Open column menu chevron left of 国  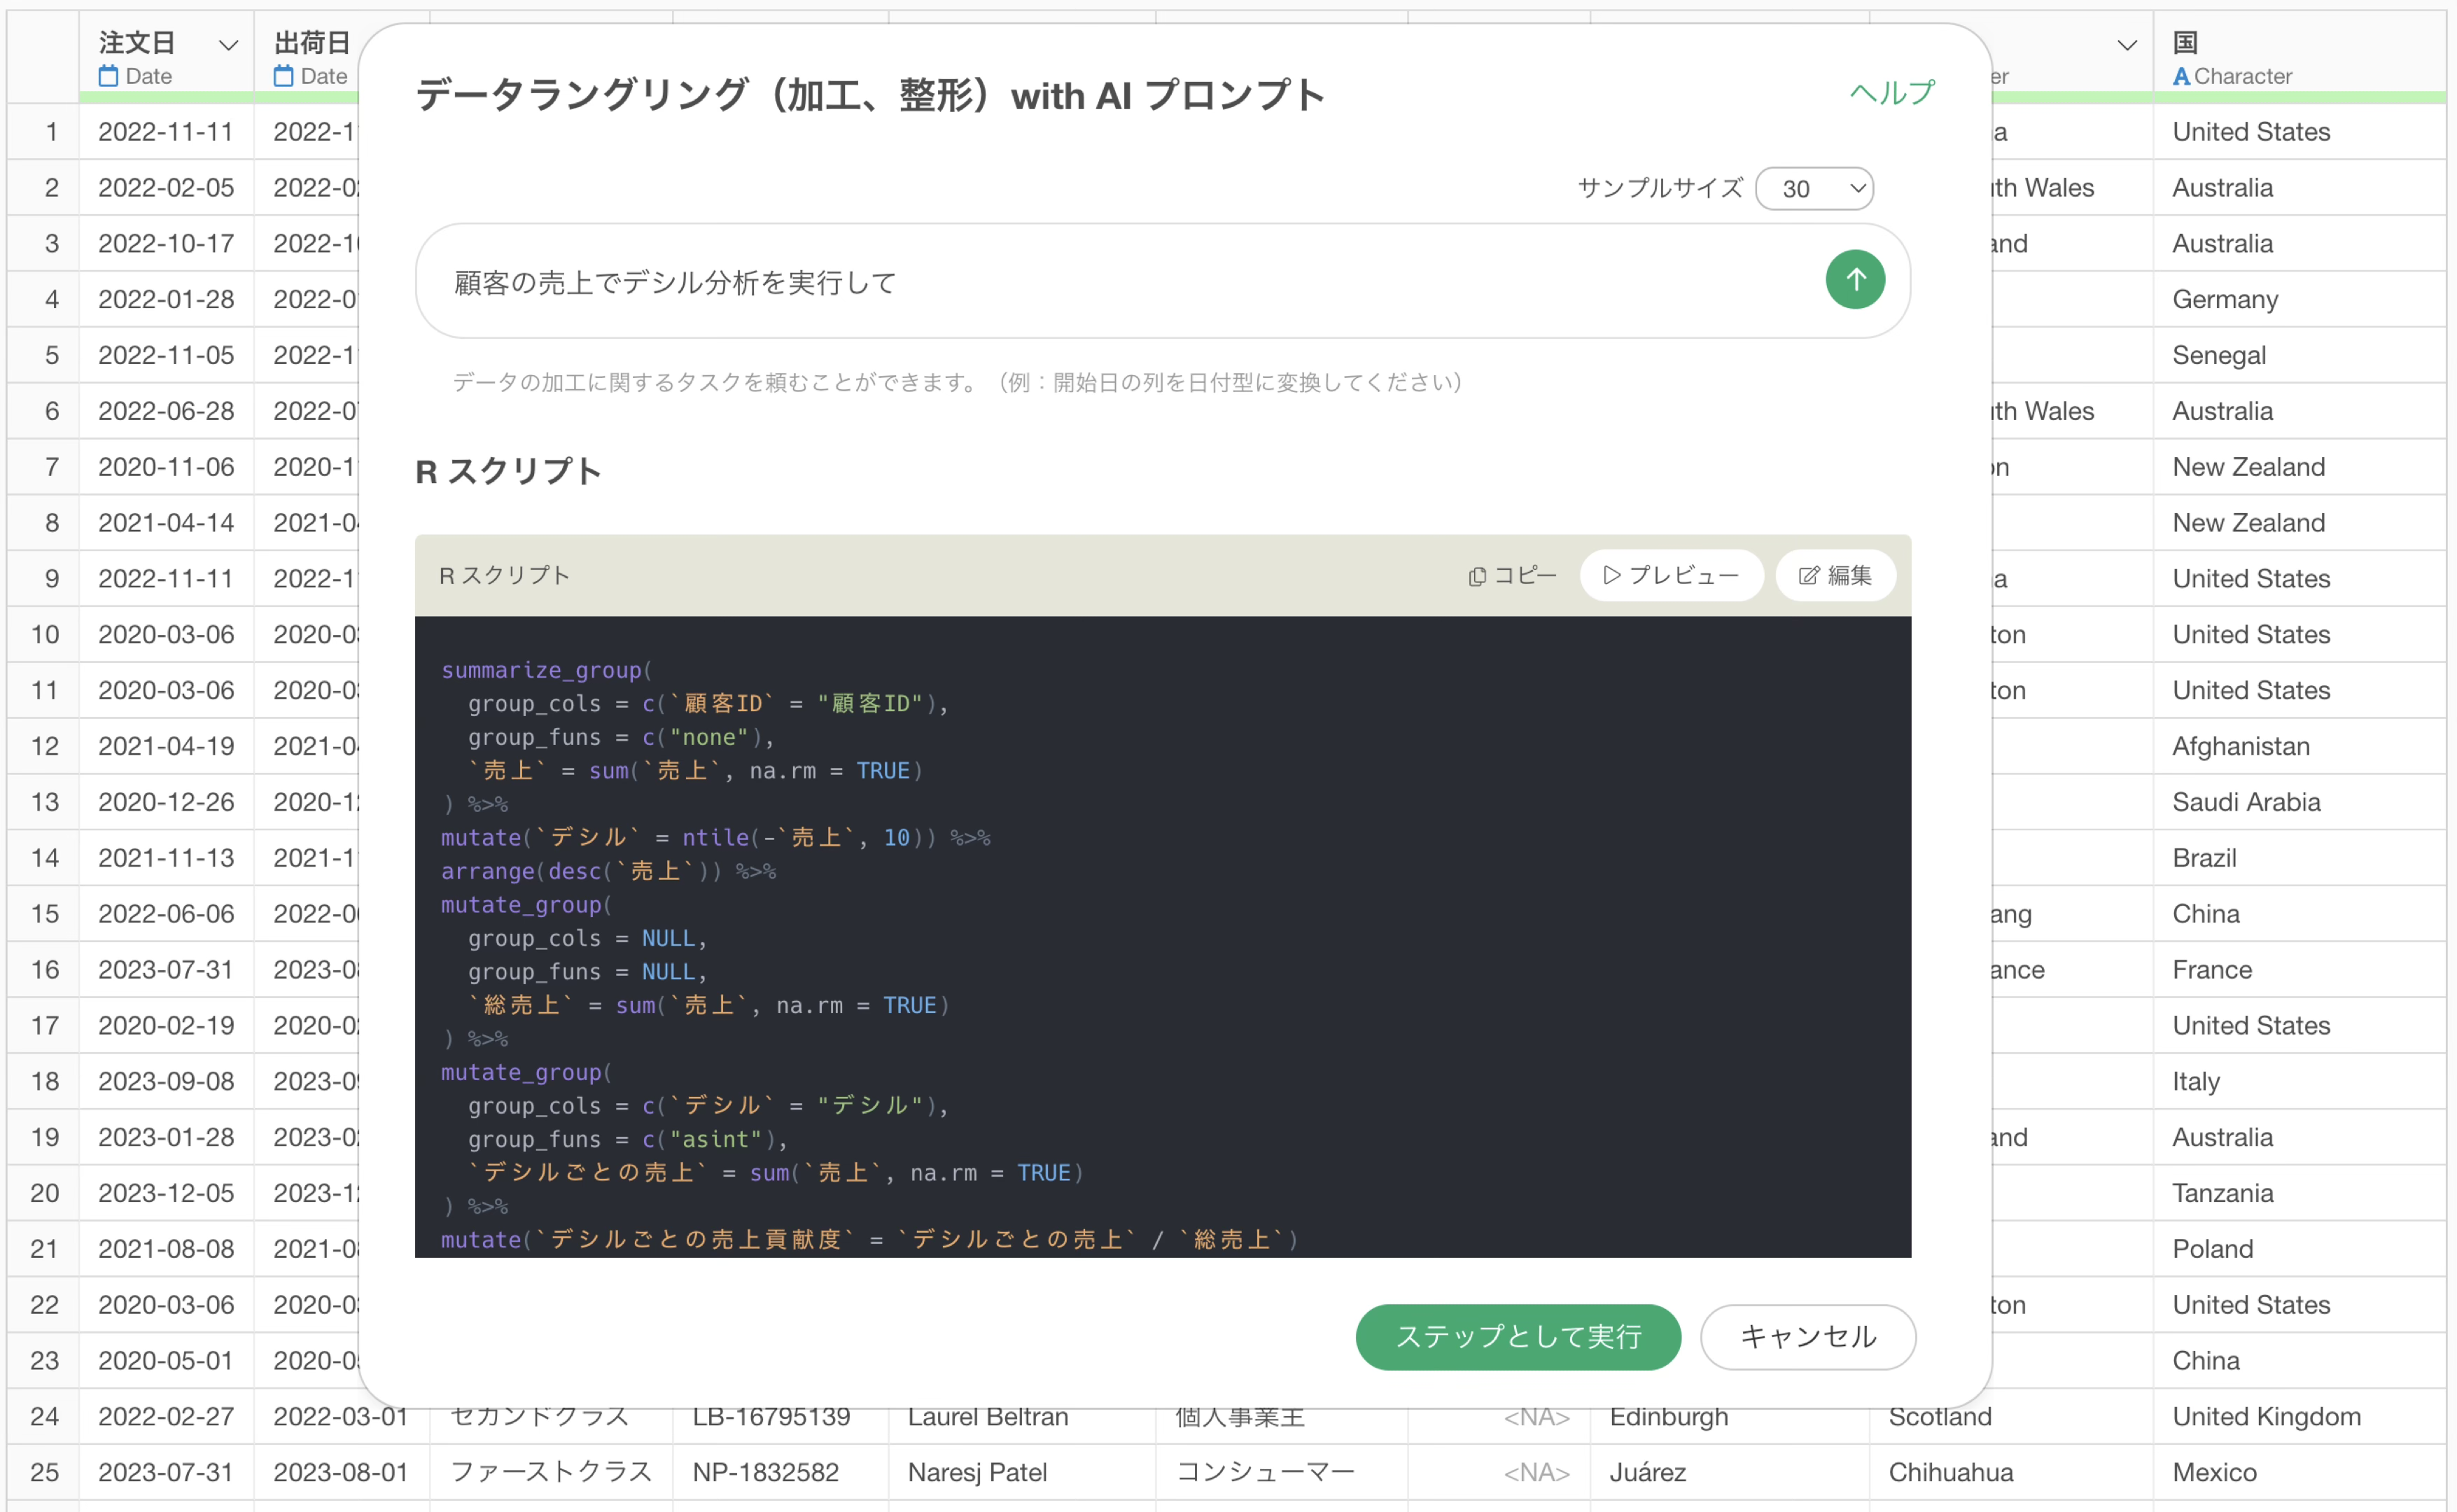(x=2127, y=45)
